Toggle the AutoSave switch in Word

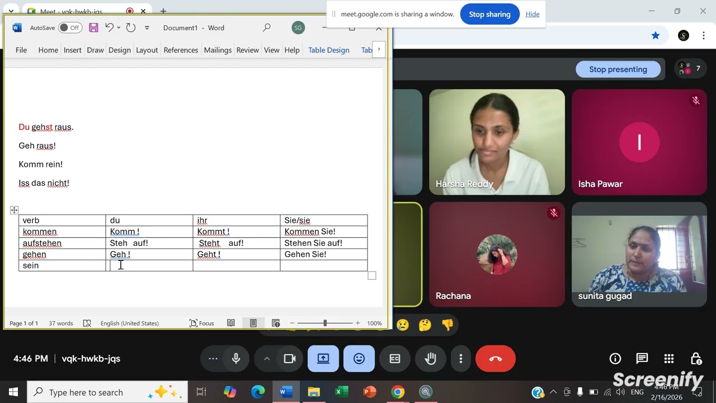click(x=70, y=27)
